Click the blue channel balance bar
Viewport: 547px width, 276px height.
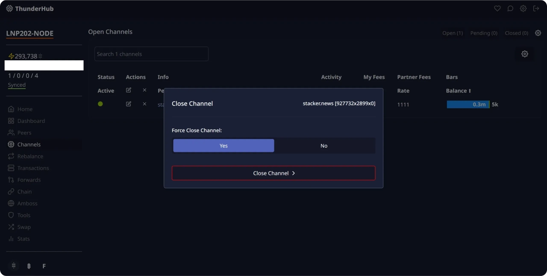468,104
